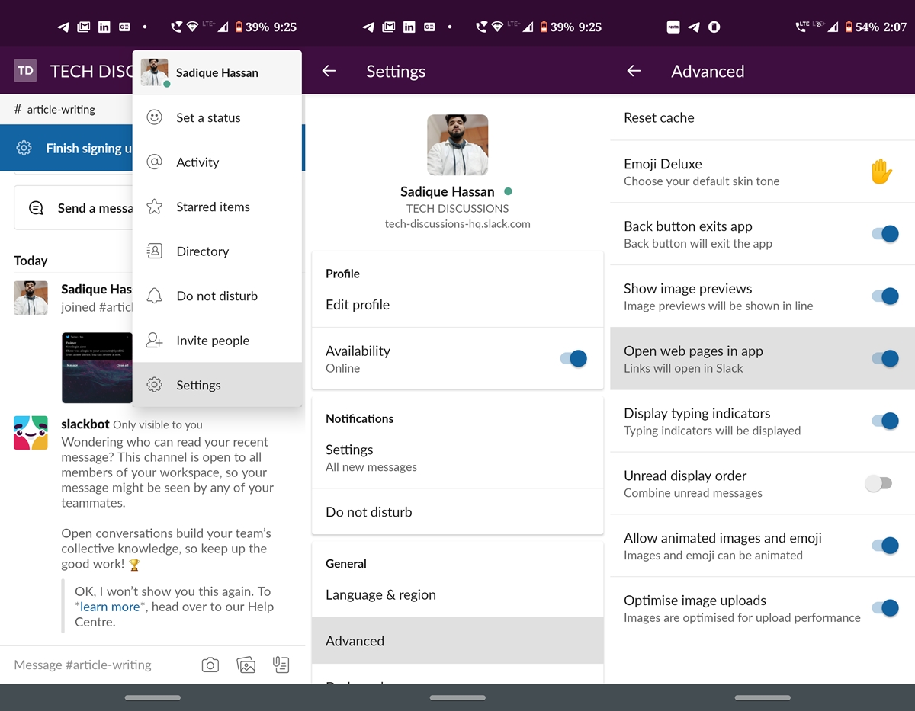Toggle Back button exits app switch

(885, 234)
